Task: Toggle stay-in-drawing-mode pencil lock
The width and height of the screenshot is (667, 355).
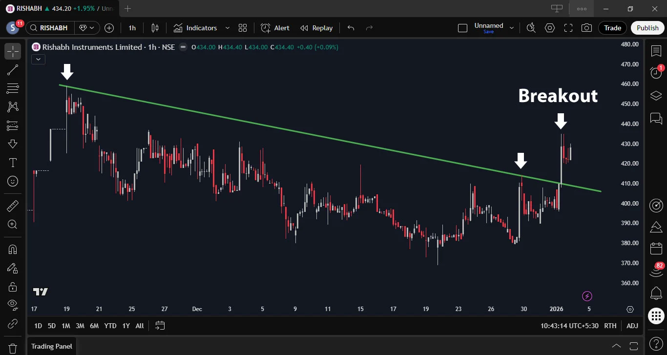Action: [13, 268]
